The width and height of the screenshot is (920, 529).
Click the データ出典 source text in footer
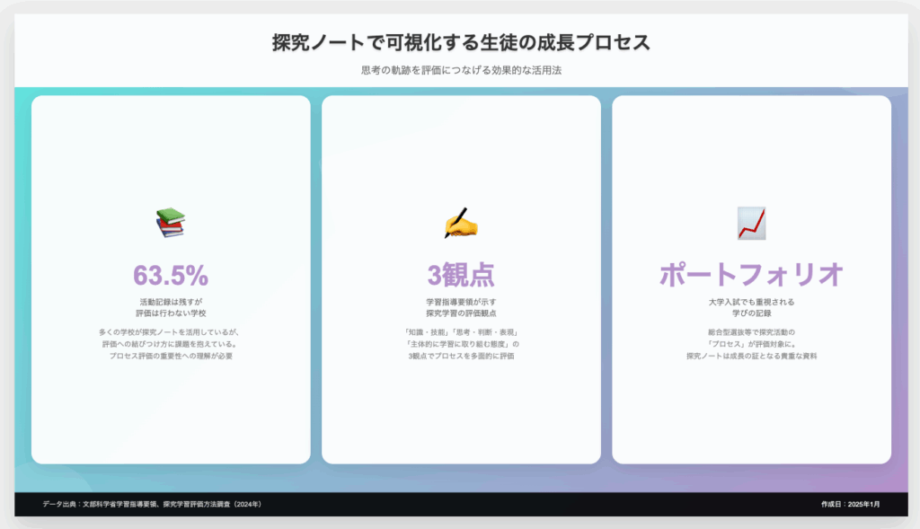[152, 505]
